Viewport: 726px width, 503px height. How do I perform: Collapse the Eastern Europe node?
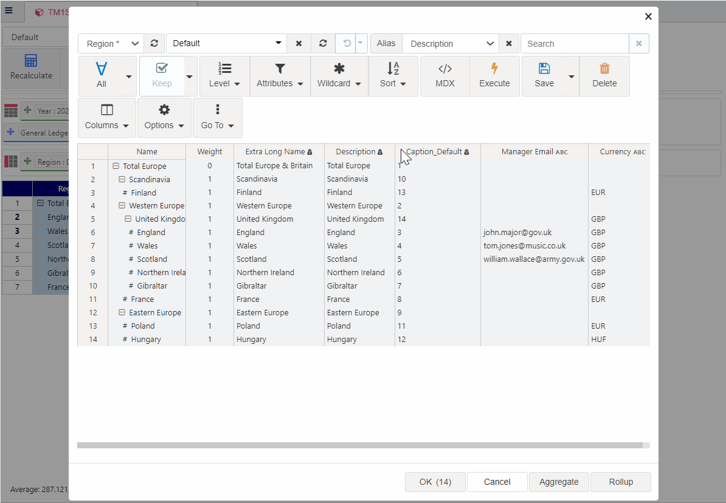[x=122, y=313]
